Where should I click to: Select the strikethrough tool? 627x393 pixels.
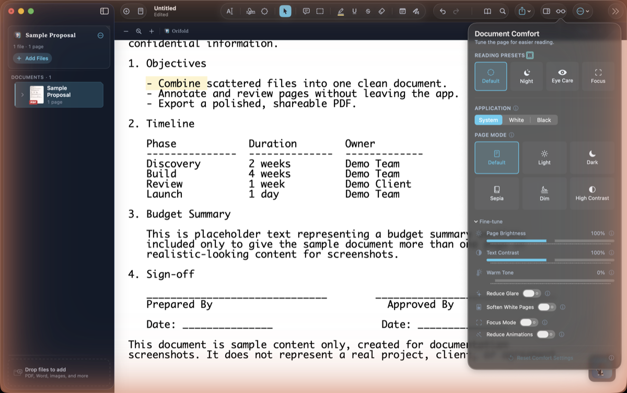pos(368,11)
